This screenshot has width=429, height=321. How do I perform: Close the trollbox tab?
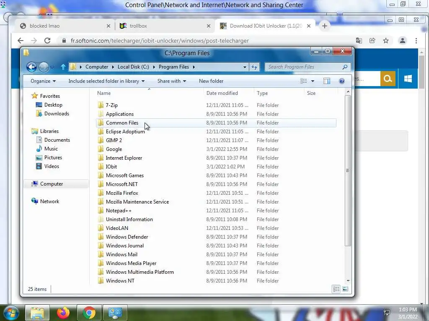click(x=209, y=26)
